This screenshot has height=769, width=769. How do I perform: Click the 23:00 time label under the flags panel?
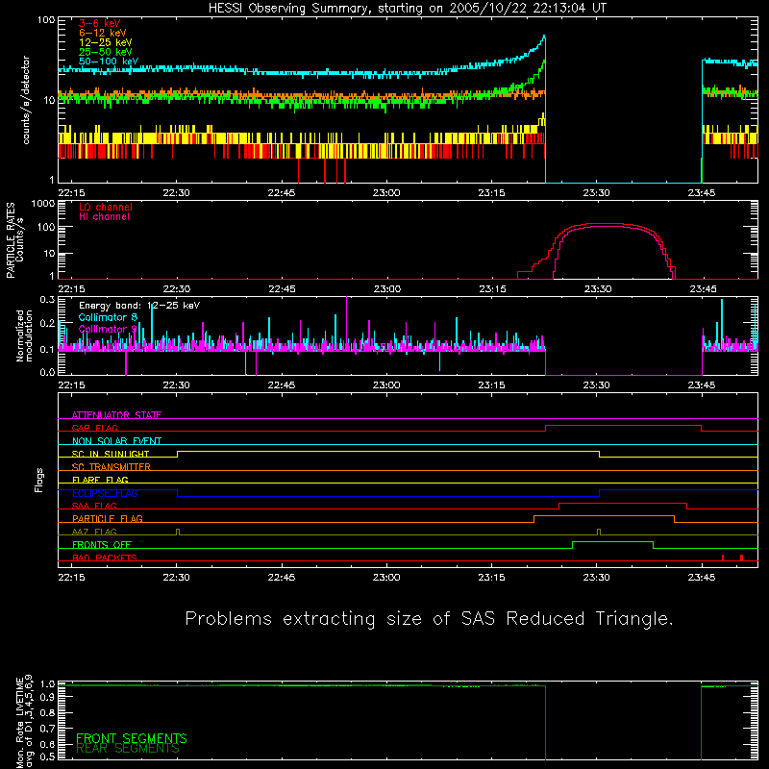[x=386, y=578]
